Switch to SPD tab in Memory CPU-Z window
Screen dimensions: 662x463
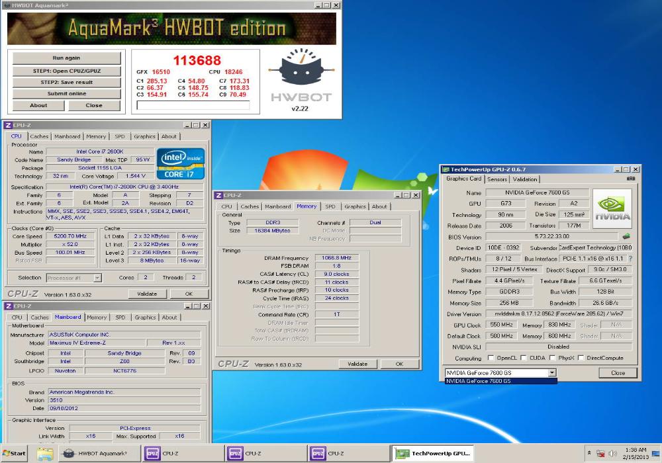click(x=330, y=206)
